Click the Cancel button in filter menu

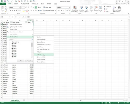(x=29, y=61)
